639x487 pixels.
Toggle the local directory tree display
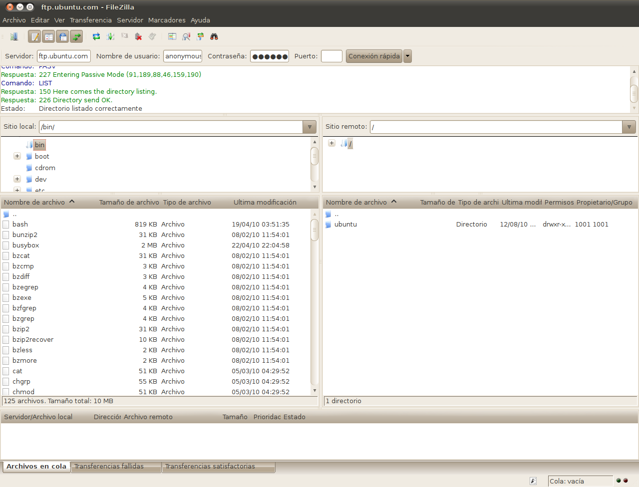tap(48, 36)
